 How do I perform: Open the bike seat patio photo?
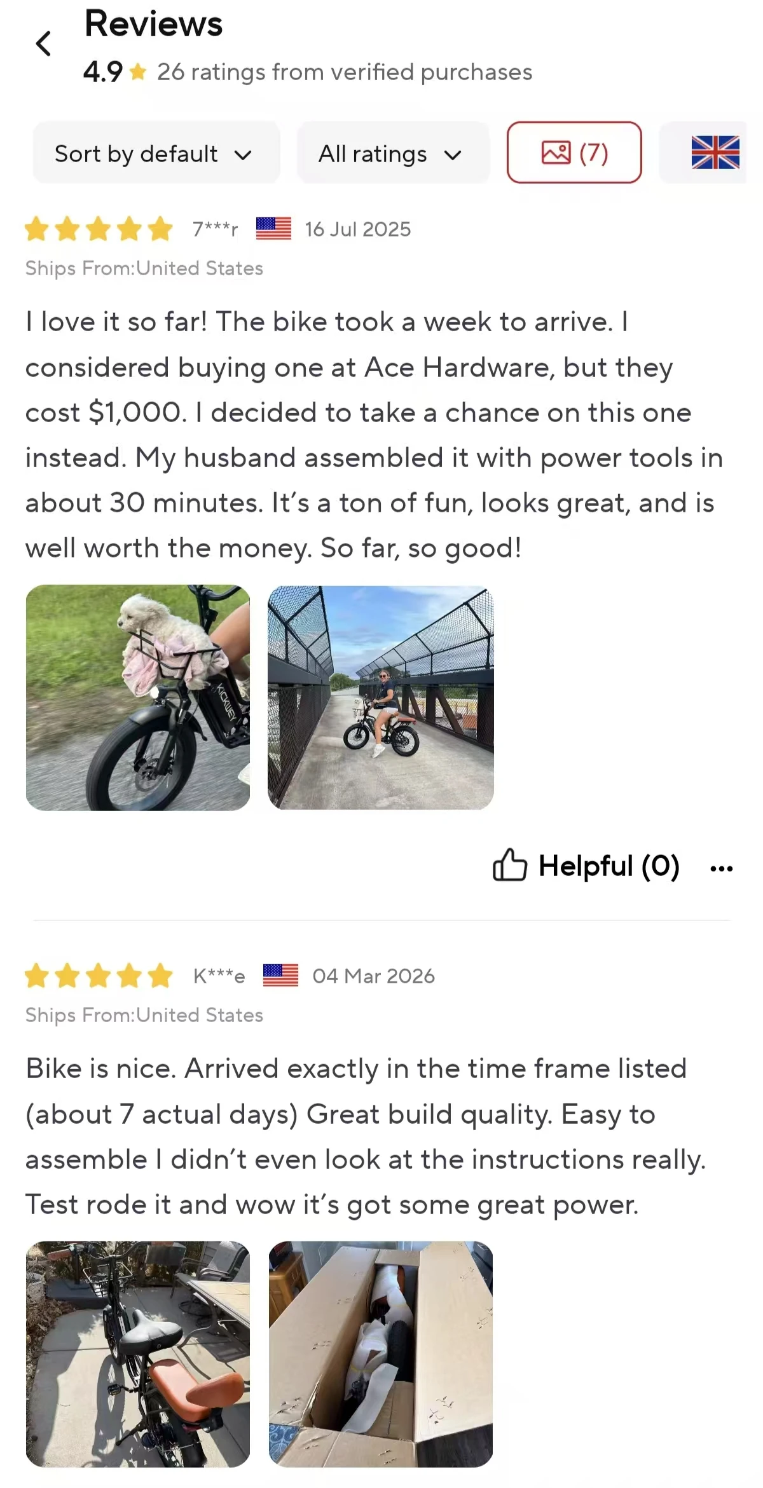tap(138, 1354)
